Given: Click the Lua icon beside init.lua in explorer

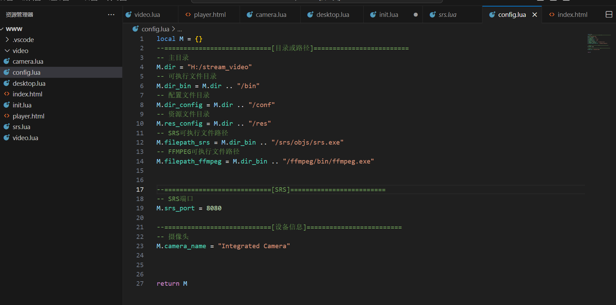Looking at the screenshot, I should [x=7, y=105].
